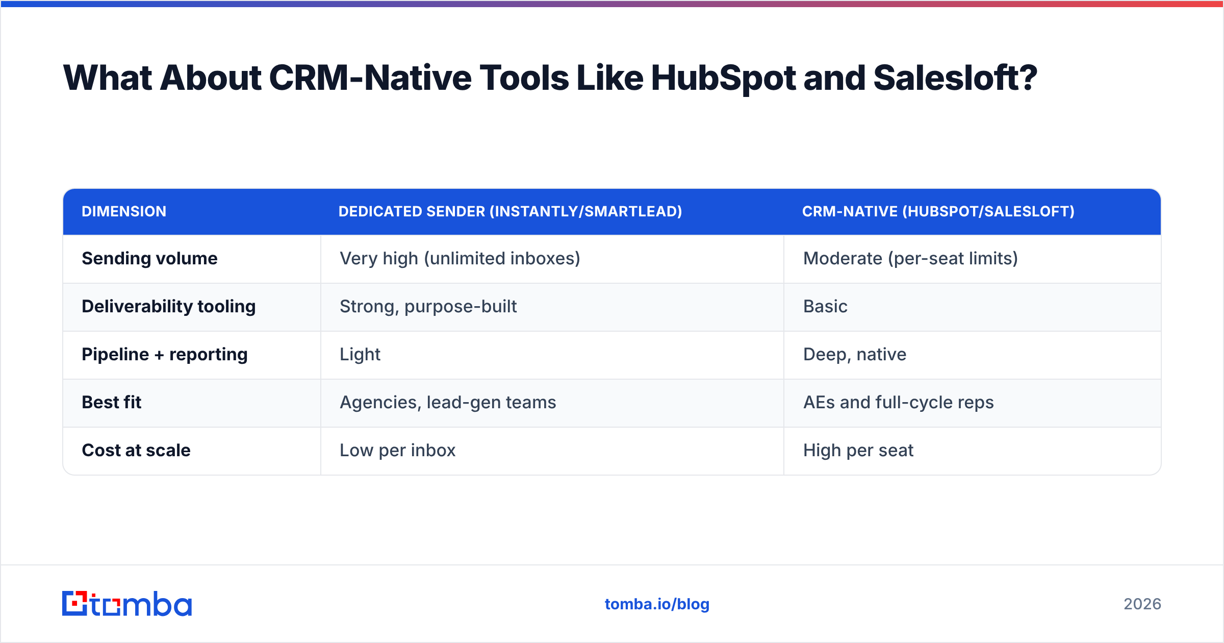
Task: Select the Sending volume row label
Action: click(149, 258)
